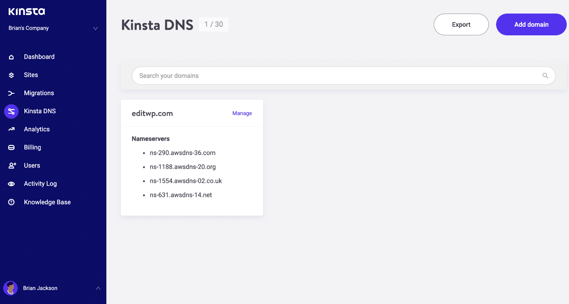Click the Kinsta logo
Viewport: 569px width, 304px height.
click(x=26, y=11)
